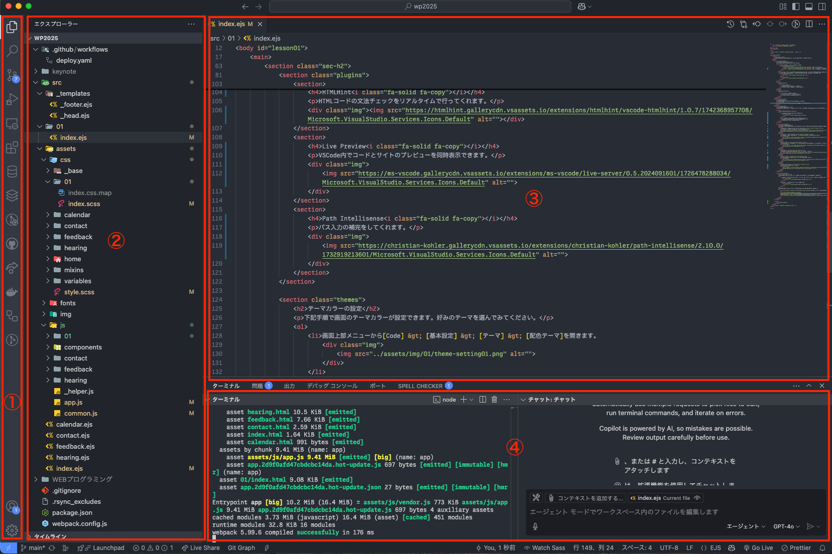
Task: Open the GPT-4o model picker dropdown
Action: click(786, 526)
